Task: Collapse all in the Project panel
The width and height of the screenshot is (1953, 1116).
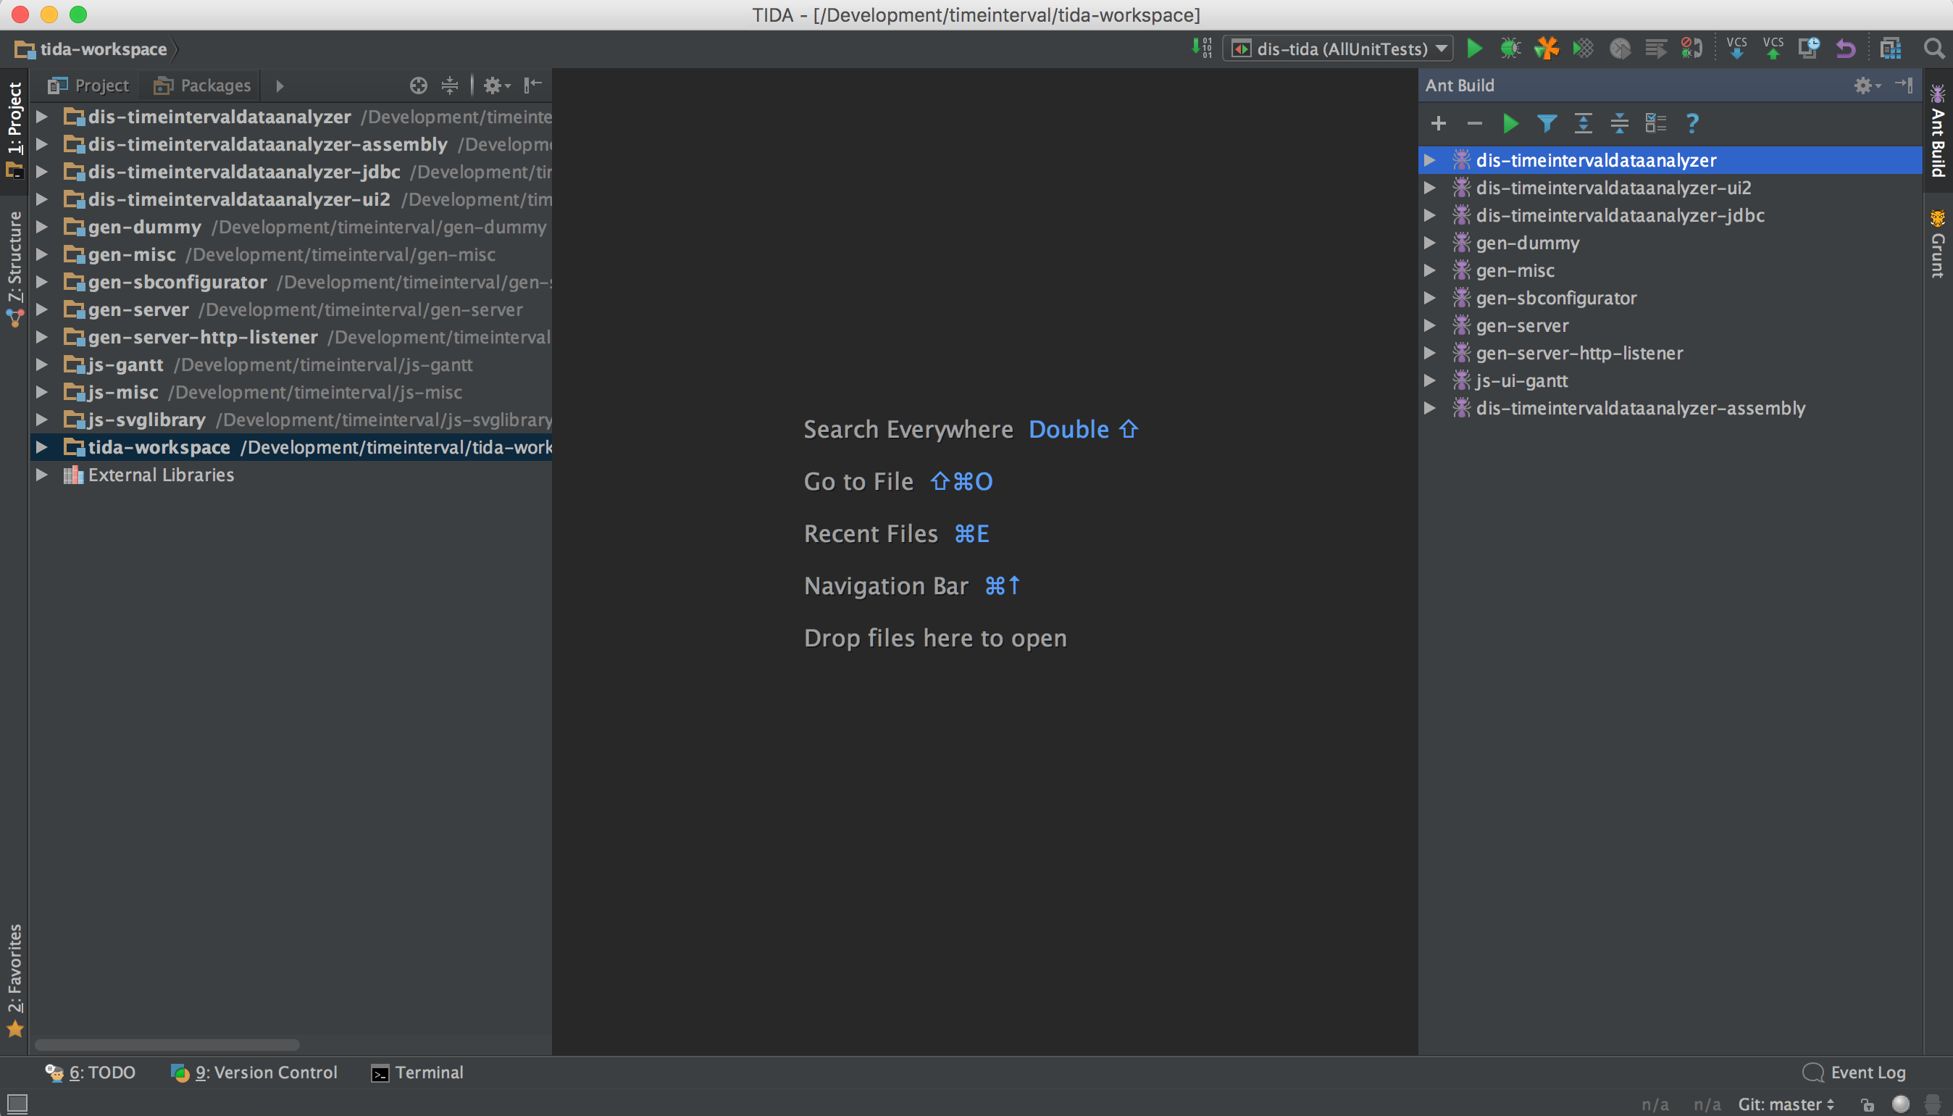Action: [450, 85]
